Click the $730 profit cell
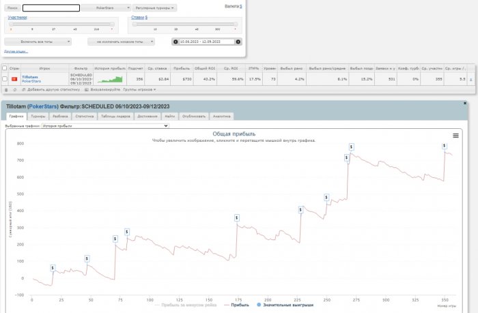Viewport: 478px width, 313px height. point(182,79)
